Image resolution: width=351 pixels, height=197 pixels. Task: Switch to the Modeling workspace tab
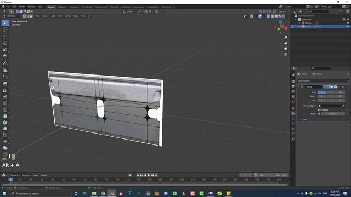point(62,7)
